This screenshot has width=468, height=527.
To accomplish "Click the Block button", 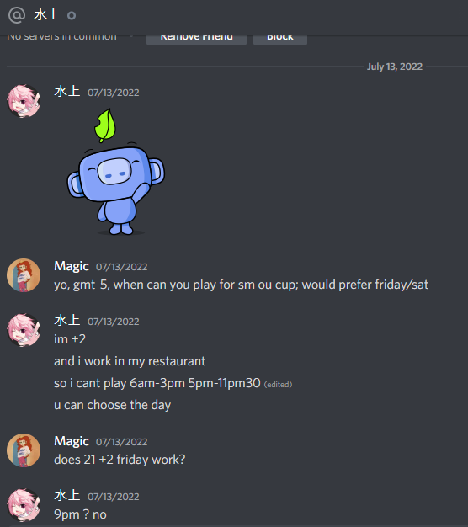I will tap(279, 39).
